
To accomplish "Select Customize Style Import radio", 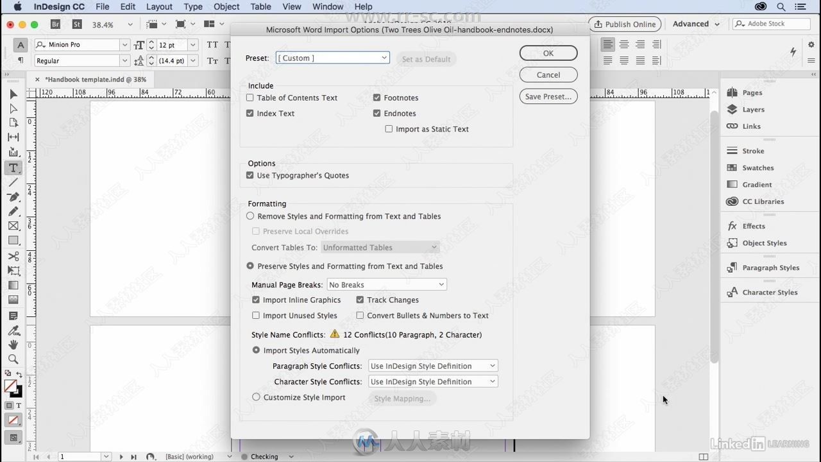I will pos(256,397).
